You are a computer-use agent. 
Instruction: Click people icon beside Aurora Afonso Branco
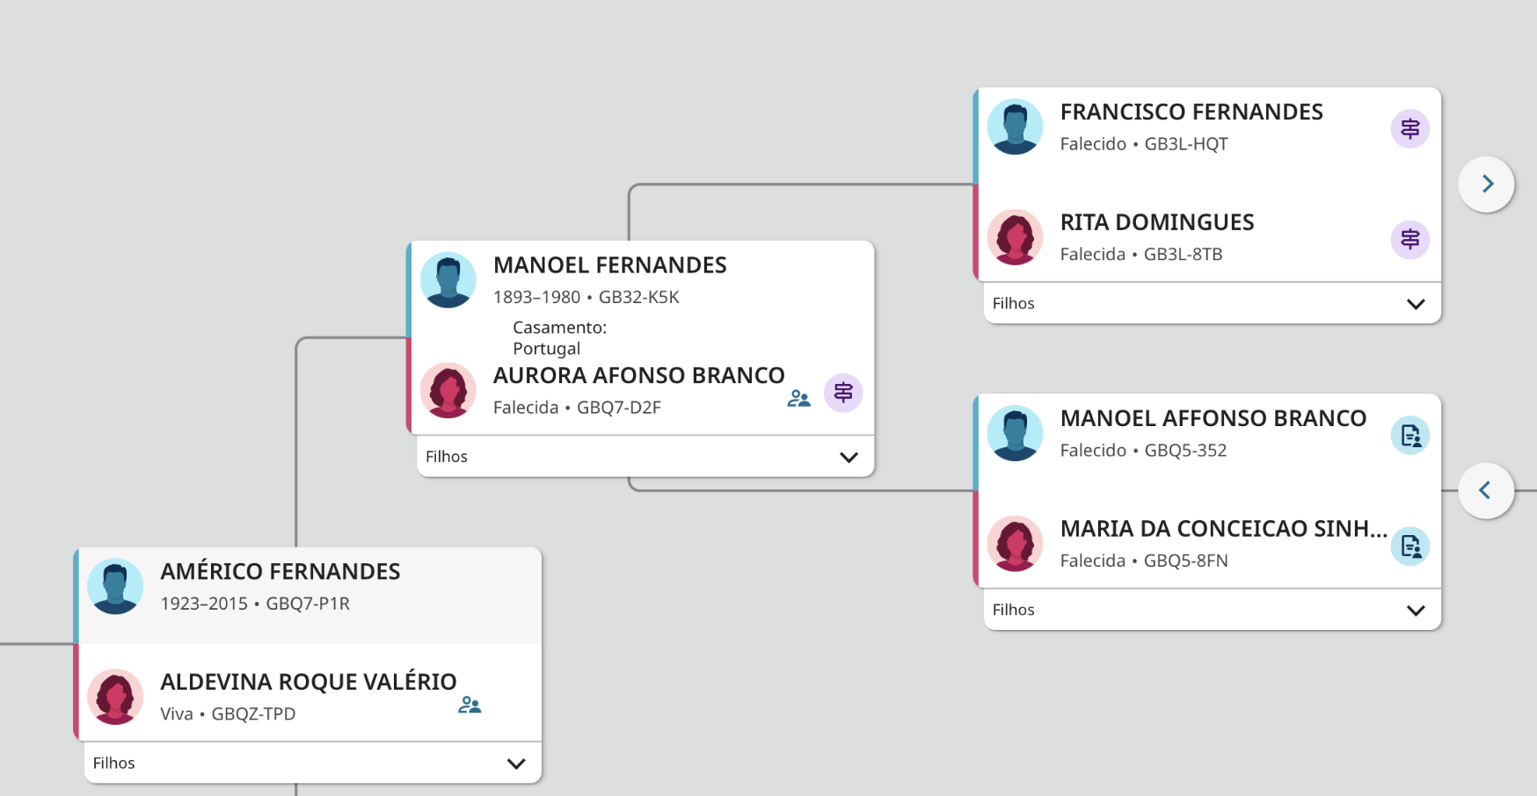(x=798, y=398)
